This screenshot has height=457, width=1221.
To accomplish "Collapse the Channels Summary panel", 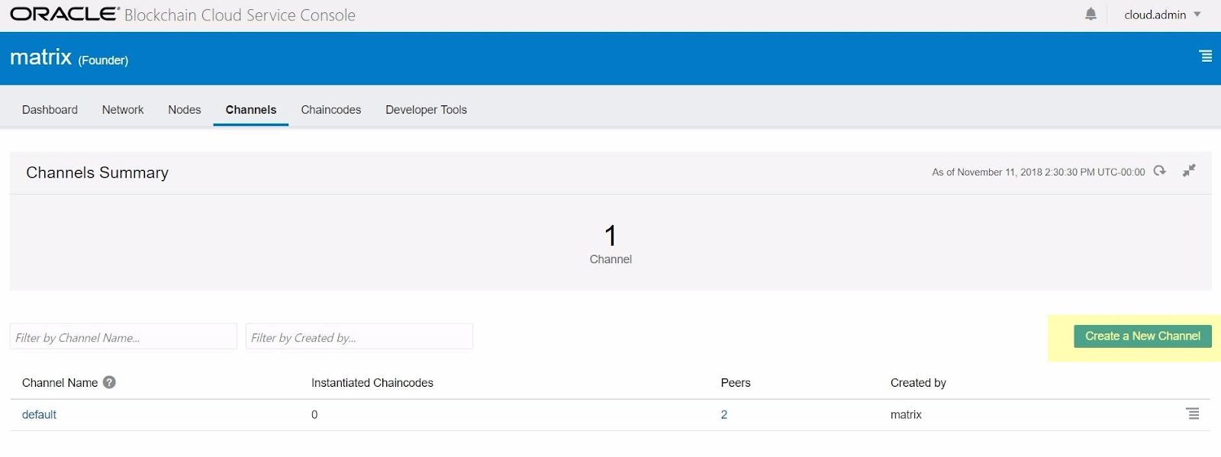I will click(1189, 170).
